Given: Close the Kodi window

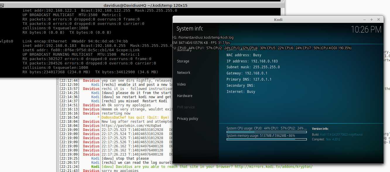Looking at the screenshot, I should click(x=379, y=20).
